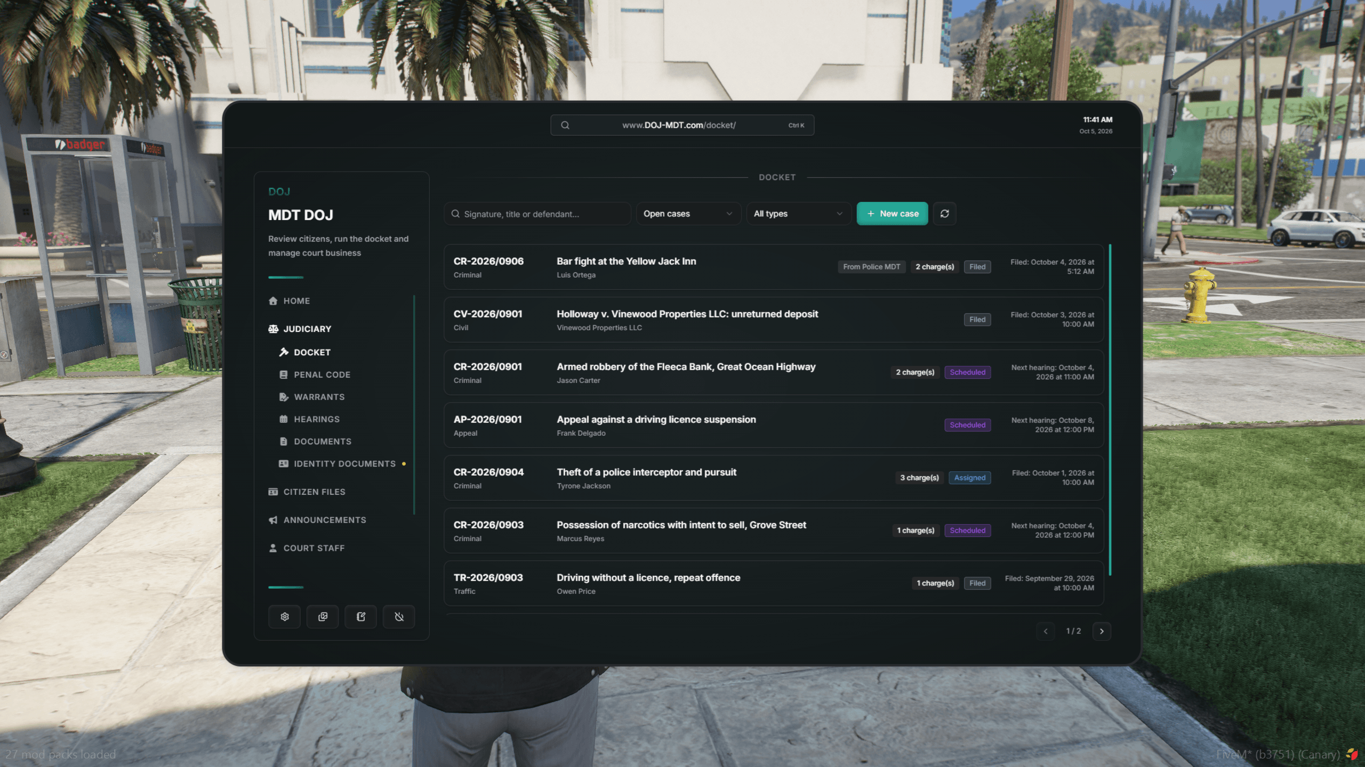Click the Documents file icon

pos(284,442)
